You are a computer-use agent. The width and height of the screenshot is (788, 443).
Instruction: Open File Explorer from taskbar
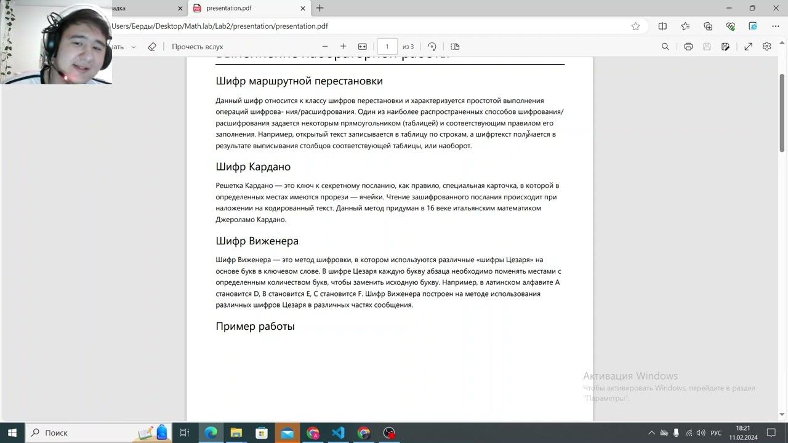(236, 433)
